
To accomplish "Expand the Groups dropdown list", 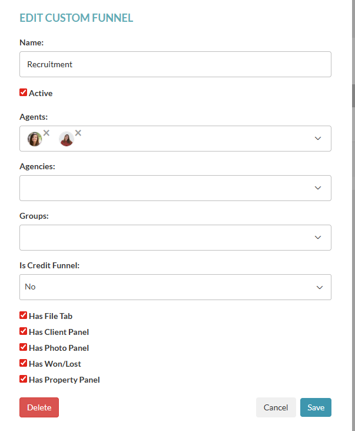I will [x=318, y=238].
